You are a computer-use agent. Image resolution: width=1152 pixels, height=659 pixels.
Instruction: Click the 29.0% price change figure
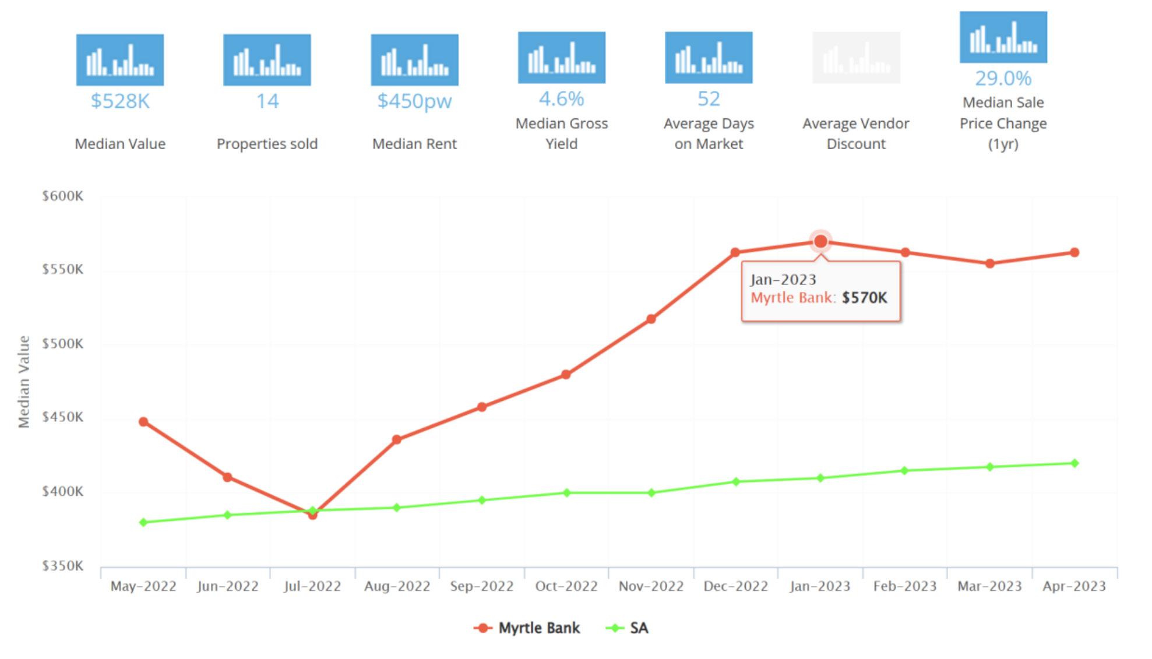[x=1003, y=78]
